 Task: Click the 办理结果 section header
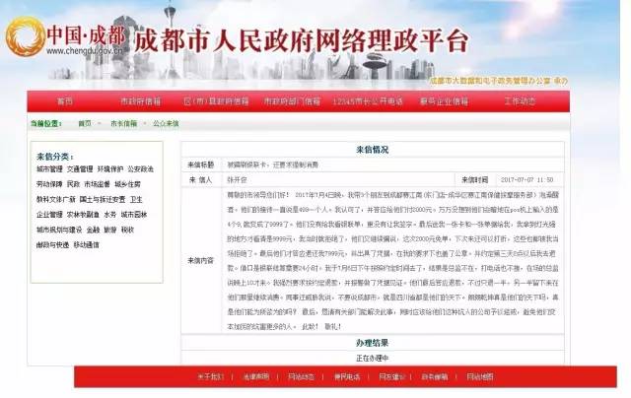[x=373, y=343]
